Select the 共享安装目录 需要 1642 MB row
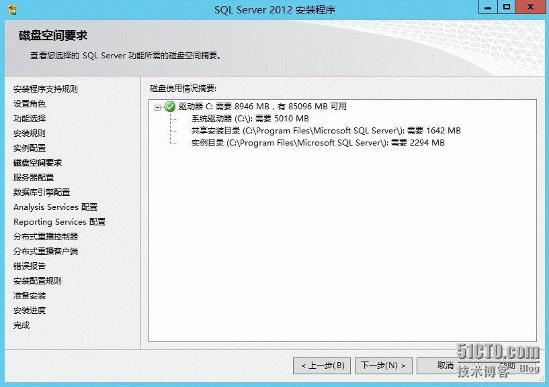 pyautogui.click(x=326, y=131)
